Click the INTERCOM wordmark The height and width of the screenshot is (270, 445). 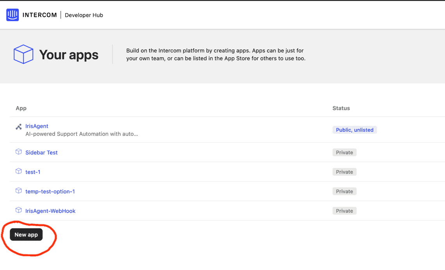click(x=39, y=15)
